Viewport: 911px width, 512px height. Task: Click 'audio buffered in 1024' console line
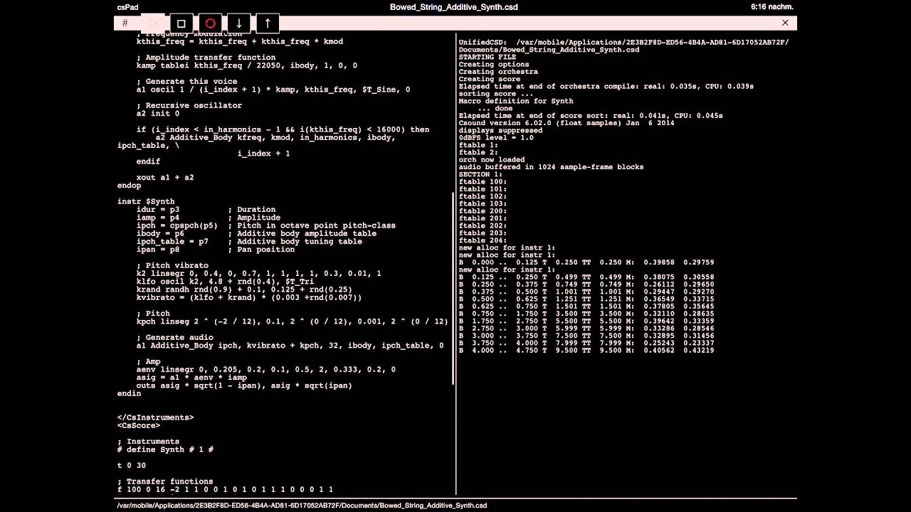click(x=551, y=167)
